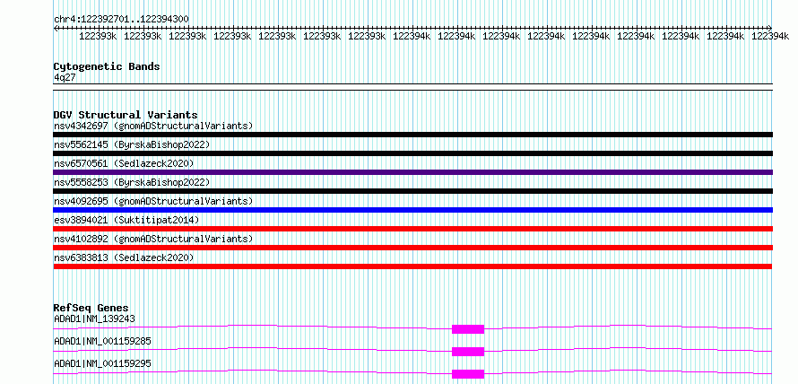
Task: Open variant label nsv6570561 (Sedlazeck2020)
Action: (124, 163)
